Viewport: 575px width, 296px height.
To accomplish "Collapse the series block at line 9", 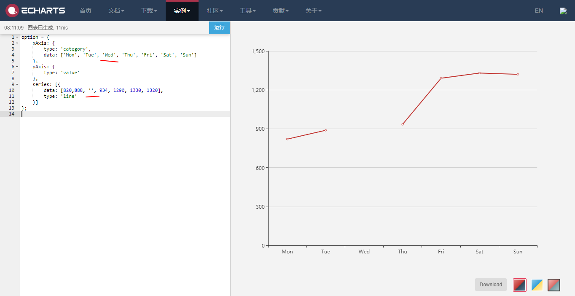I will (17, 84).
